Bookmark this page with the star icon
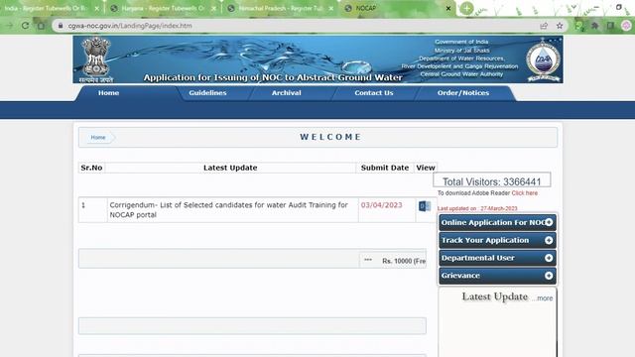This screenshot has height=357, width=635. (560, 26)
